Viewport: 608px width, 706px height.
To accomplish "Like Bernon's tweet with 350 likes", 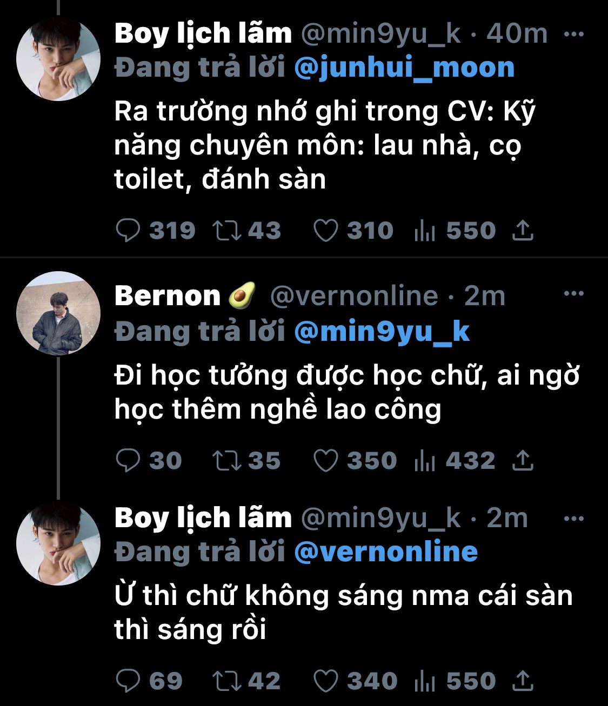I will (x=326, y=461).
